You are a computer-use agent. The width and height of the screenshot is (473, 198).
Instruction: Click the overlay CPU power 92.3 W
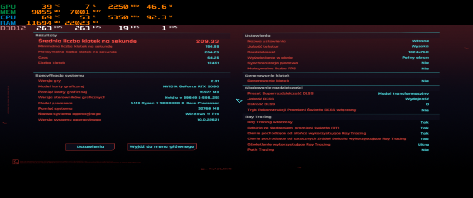pos(159,17)
